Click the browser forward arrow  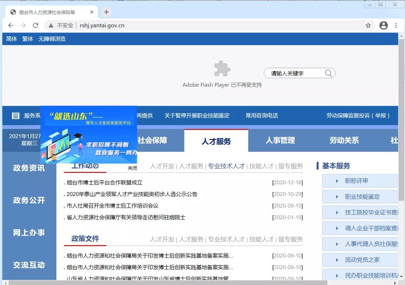(x=23, y=25)
